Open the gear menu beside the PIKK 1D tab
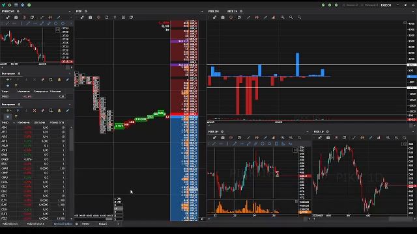Image resolution: width=417 pixels, height=234 pixels. pyautogui.click(x=327, y=131)
